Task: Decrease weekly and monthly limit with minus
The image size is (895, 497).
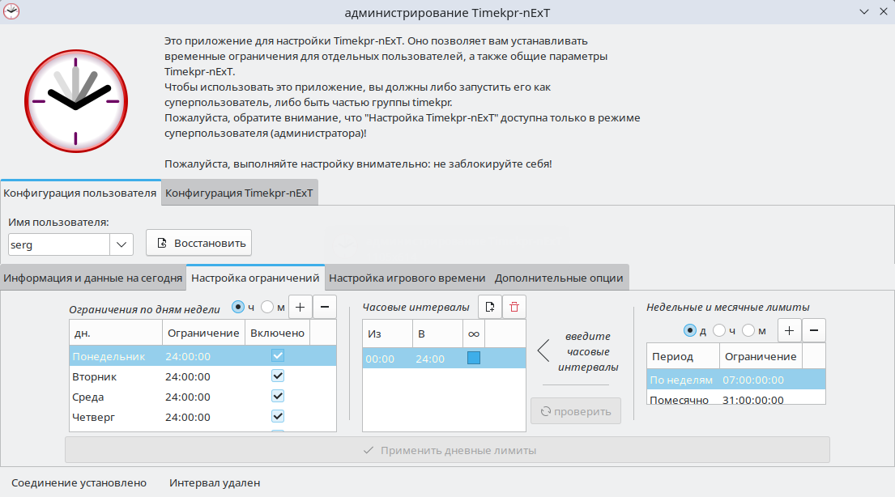Action: click(814, 330)
